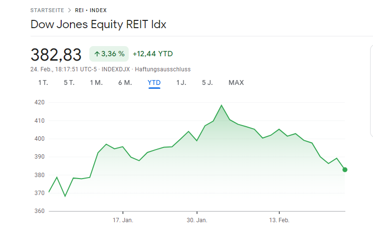Click the green endpoint dot on the chart
Viewport: 373px width, 229px height.
pos(345,170)
